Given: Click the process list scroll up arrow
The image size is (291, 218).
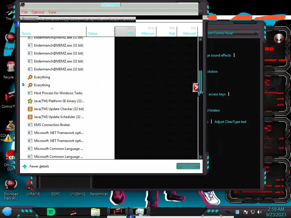Looking at the screenshot, I should tap(200, 39).
